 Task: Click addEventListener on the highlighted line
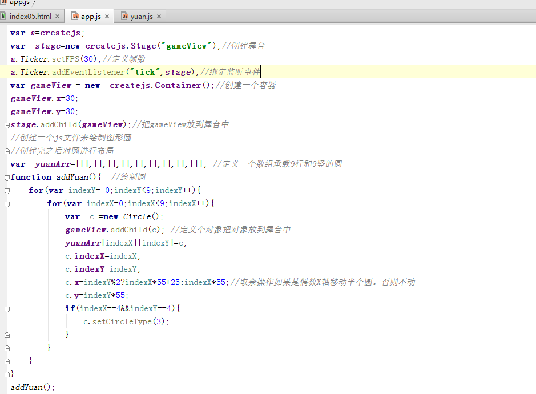click(x=88, y=72)
